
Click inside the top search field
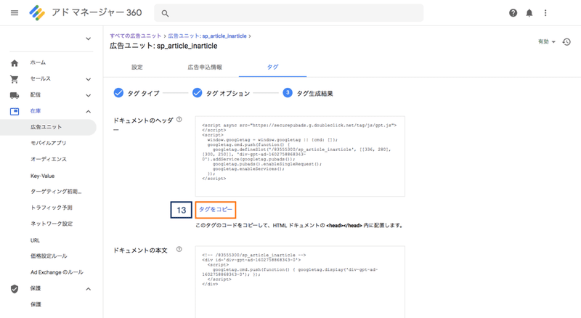point(288,13)
